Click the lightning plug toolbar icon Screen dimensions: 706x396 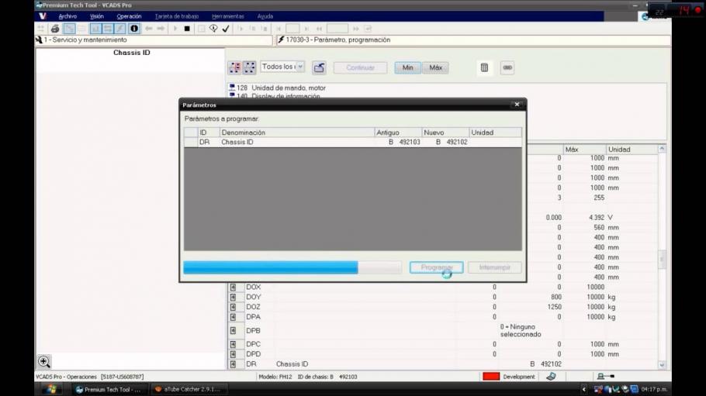[x=119, y=29]
